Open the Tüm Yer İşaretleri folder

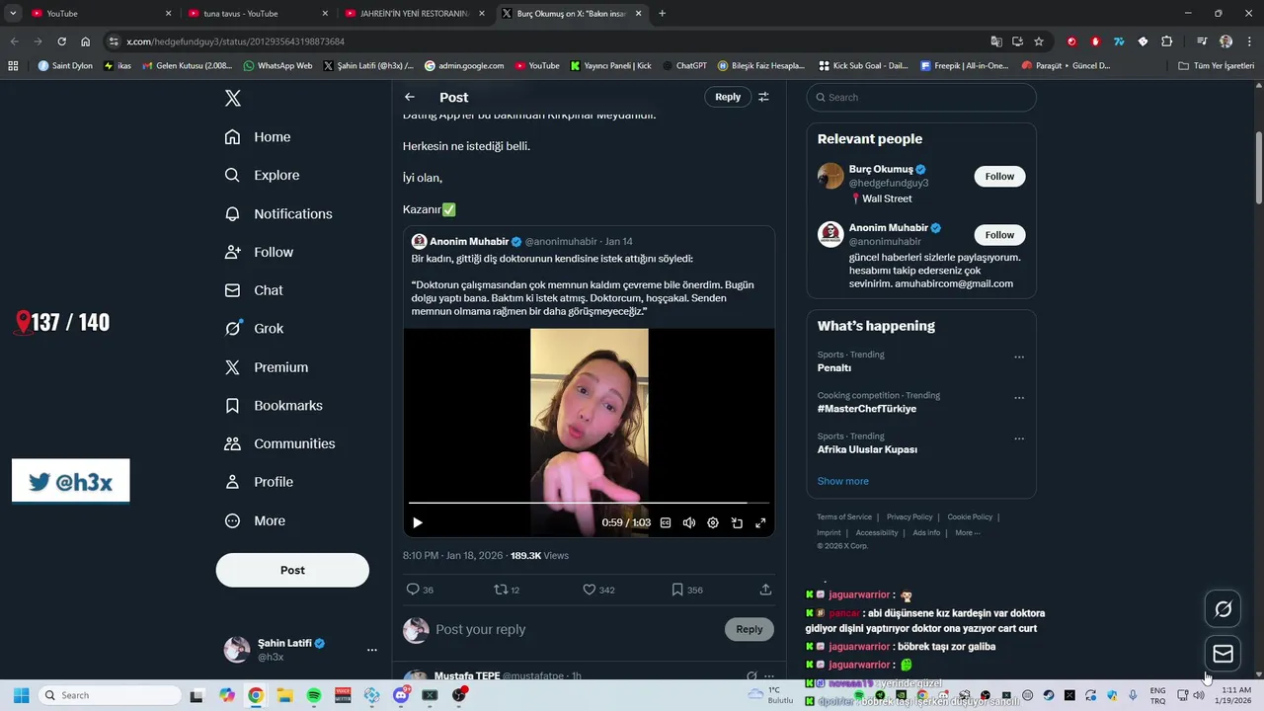click(1216, 66)
